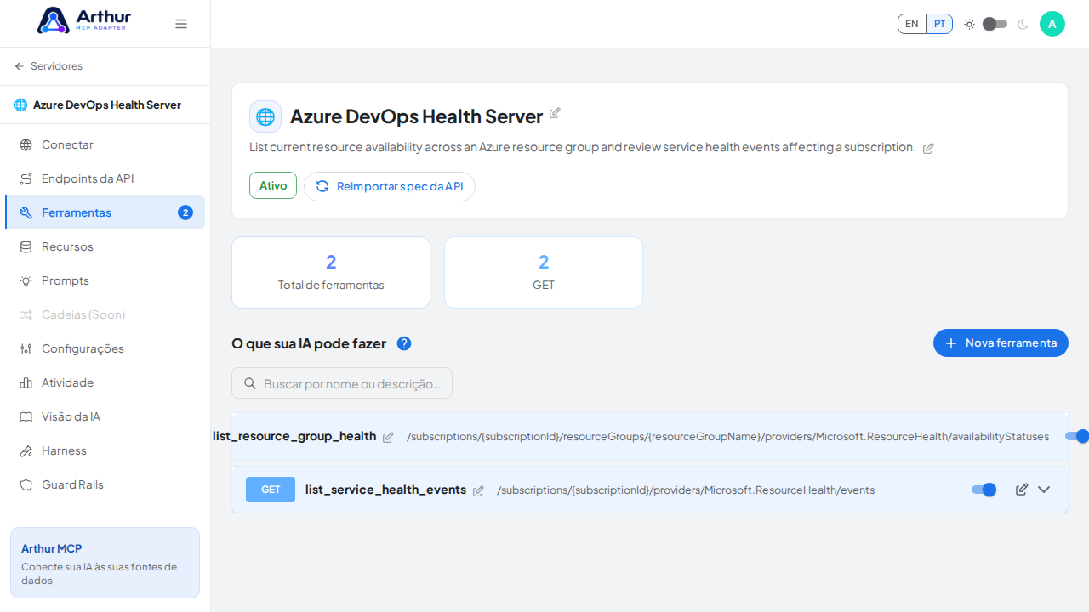Edit the list_service_health_events tool
The width and height of the screenshot is (1089, 612).
coord(1022,490)
